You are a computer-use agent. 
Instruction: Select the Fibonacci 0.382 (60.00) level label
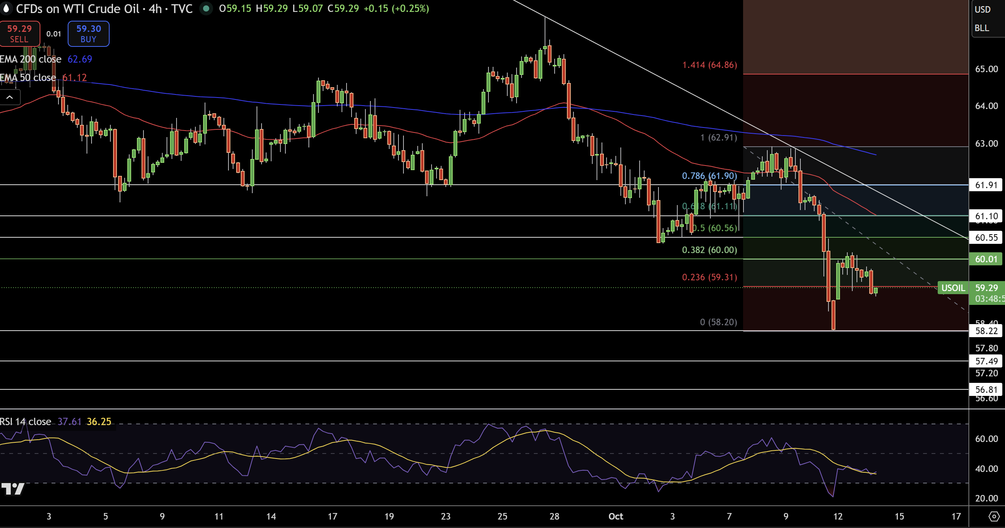[x=710, y=250]
